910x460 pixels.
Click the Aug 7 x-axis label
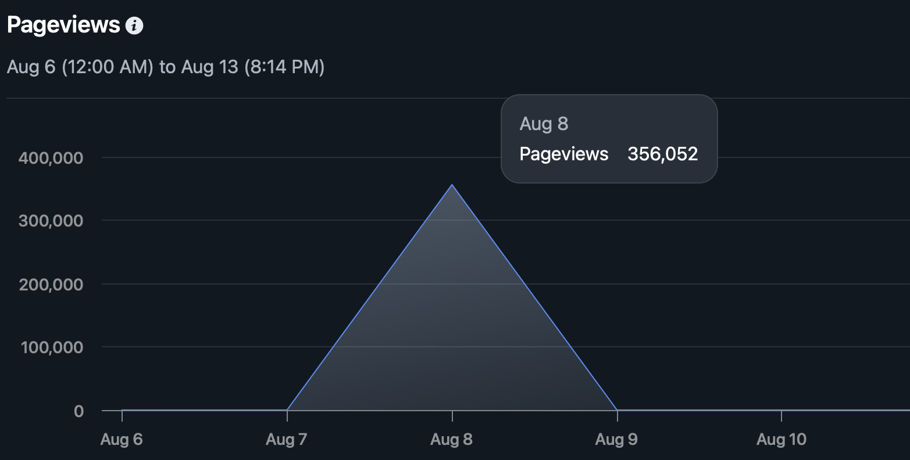[286, 440]
